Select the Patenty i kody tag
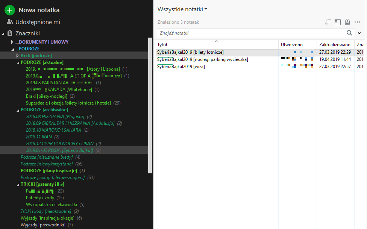The width and height of the screenshot is (367, 229). coord(40,198)
